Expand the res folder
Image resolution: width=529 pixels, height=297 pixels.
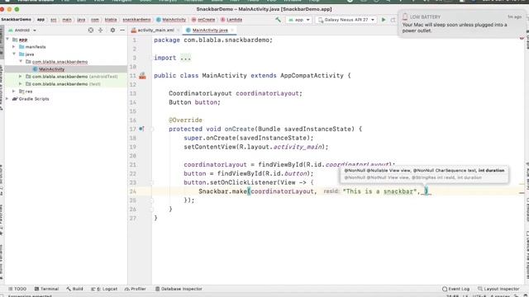pos(14,92)
